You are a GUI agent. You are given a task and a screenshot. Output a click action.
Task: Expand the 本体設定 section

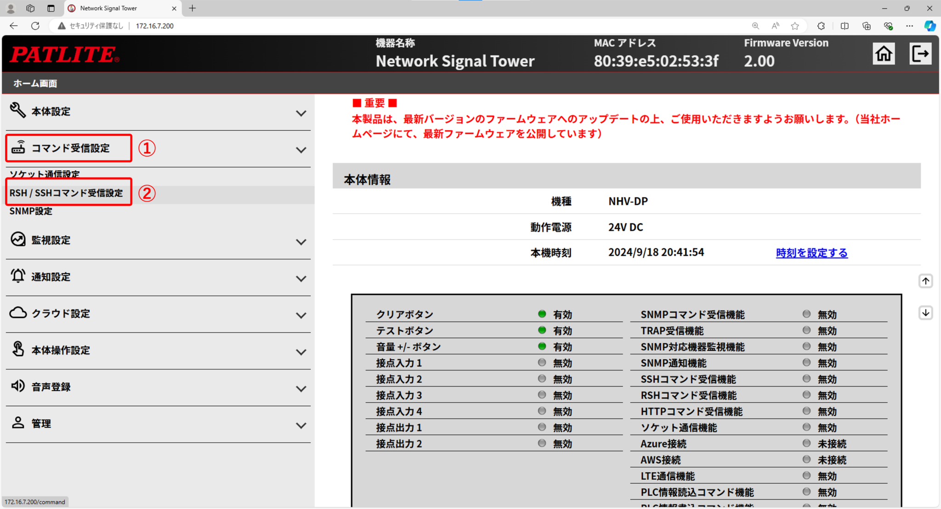(x=301, y=113)
